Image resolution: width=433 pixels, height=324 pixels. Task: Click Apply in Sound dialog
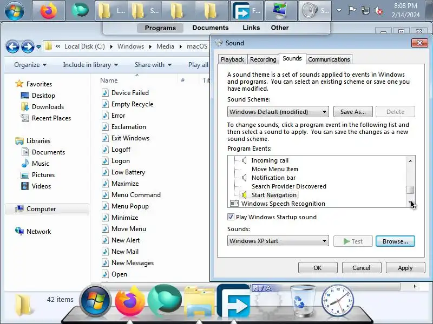tap(405, 268)
